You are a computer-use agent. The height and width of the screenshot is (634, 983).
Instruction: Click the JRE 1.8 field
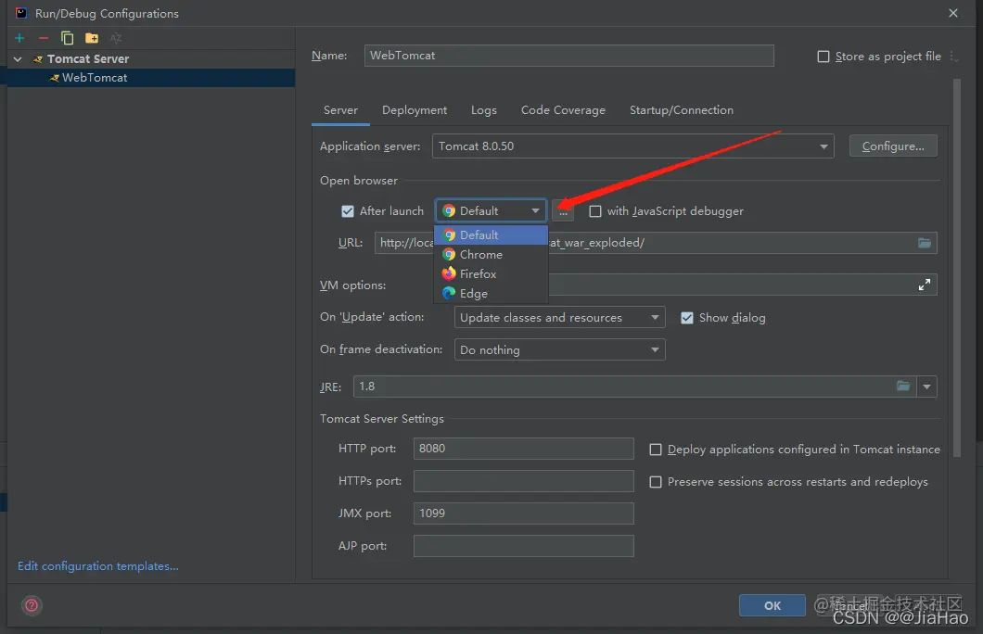(634, 387)
